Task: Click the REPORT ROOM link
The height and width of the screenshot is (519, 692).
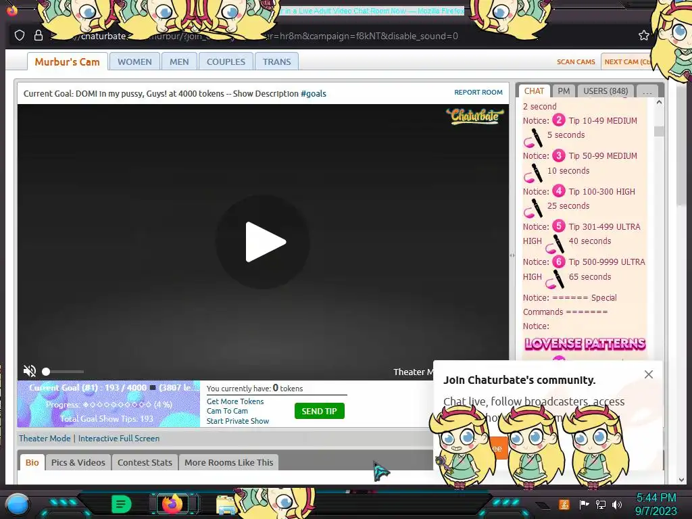Action: pos(478,92)
